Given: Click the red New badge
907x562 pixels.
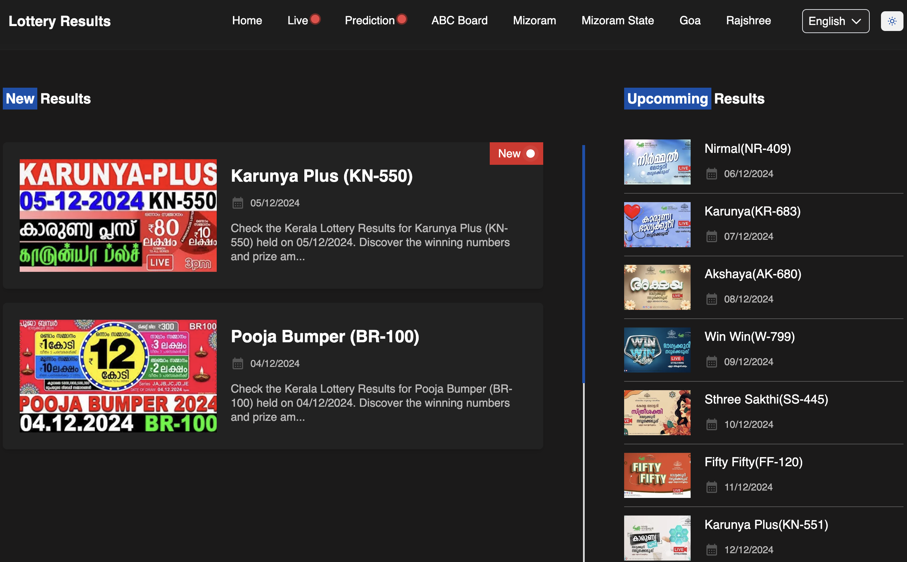Looking at the screenshot, I should pyautogui.click(x=516, y=154).
